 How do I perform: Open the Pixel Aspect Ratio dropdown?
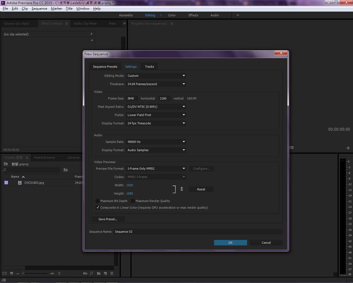(x=156, y=106)
